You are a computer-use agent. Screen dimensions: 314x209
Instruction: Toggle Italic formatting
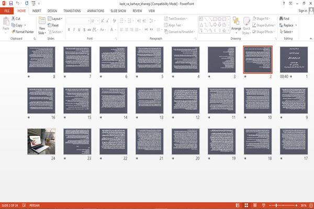(74, 30)
